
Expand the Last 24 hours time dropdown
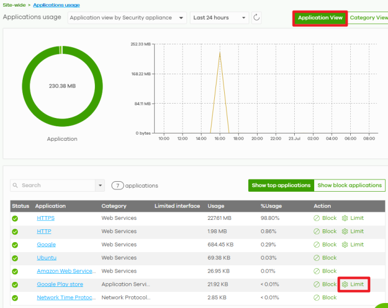(219, 18)
